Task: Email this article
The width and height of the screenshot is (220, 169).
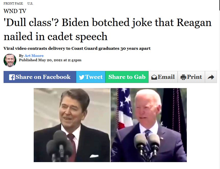Action: [x=163, y=77]
